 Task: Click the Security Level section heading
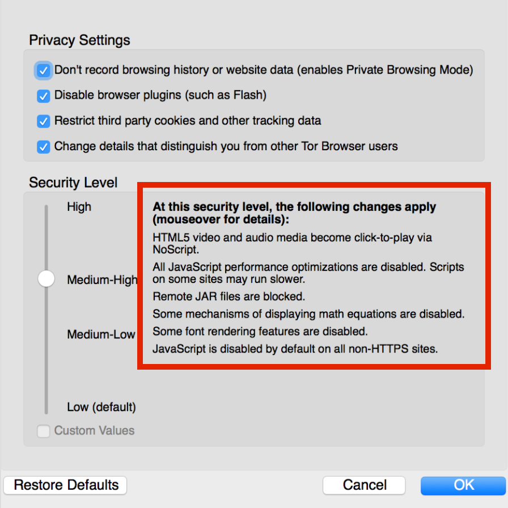73,183
